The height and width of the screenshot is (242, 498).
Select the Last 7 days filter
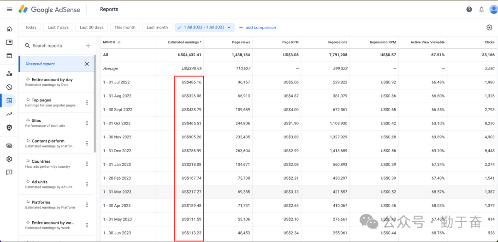pyautogui.click(x=58, y=27)
